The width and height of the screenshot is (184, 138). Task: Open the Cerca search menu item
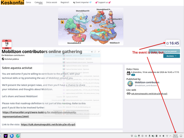click(x=28, y=2)
